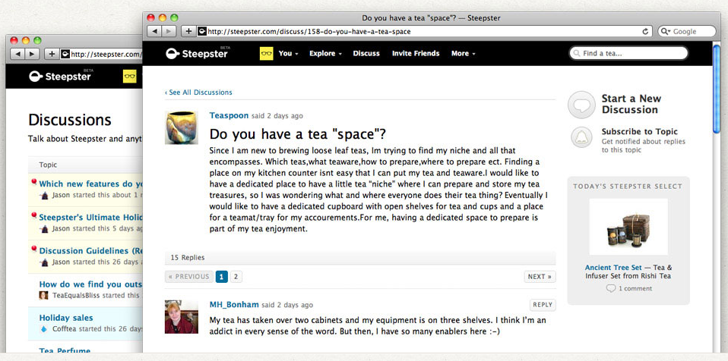The height and width of the screenshot is (361, 728).
Task: Click the reload icon in the address bar
Action: click(645, 32)
